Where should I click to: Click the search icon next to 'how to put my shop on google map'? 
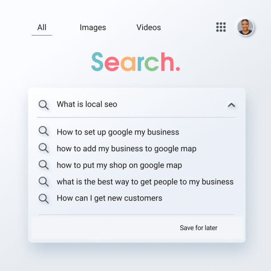[x=43, y=165]
